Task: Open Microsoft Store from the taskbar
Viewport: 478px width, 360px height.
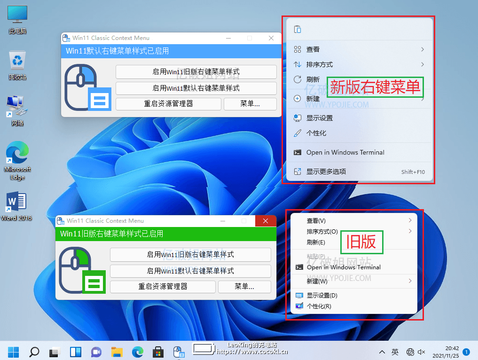Action: tap(158, 352)
